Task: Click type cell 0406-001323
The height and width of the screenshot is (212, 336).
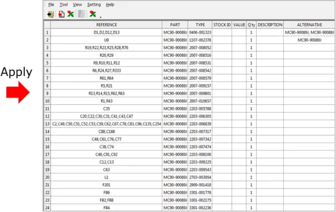Action: (x=200, y=33)
